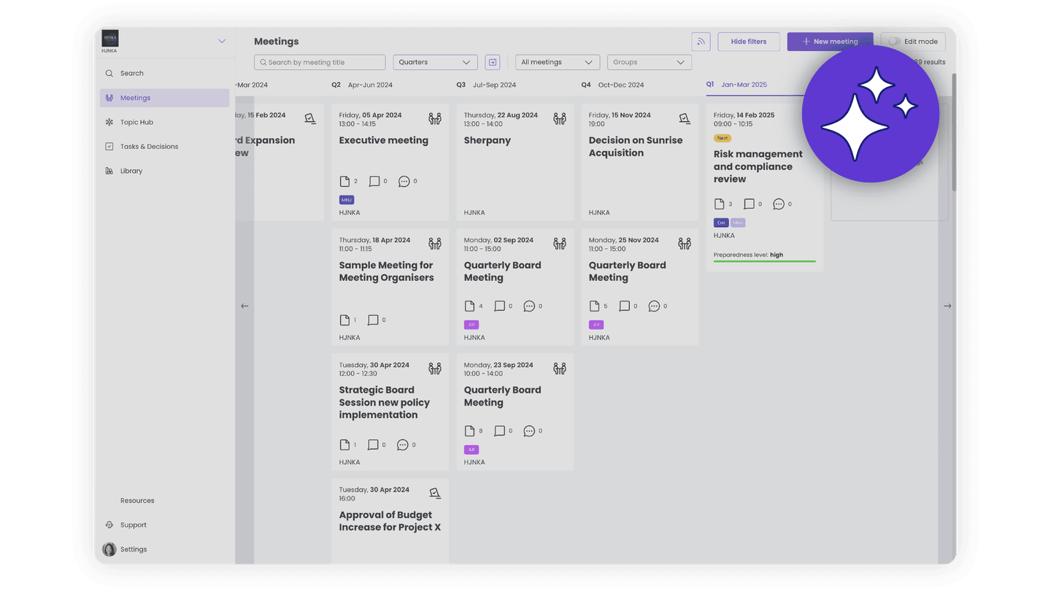Enable the Edit mode toggle

coord(894,42)
